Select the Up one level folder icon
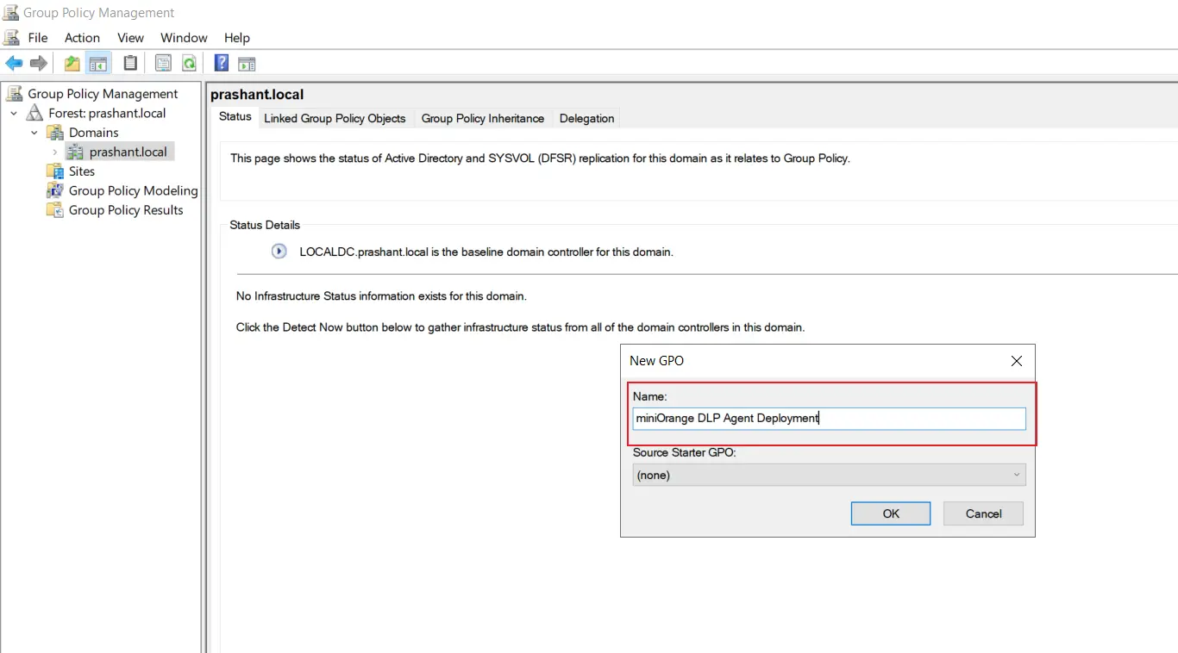This screenshot has width=1178, height=653. pos(72,62)
